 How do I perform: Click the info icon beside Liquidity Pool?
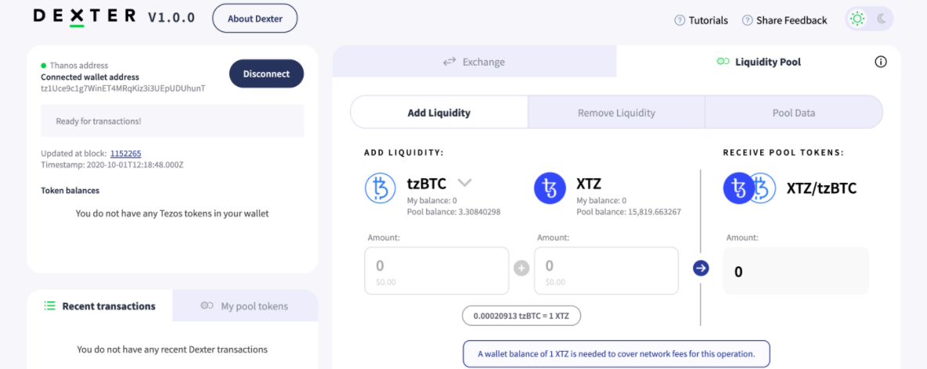pyautogui.click(x=881, y=62)
